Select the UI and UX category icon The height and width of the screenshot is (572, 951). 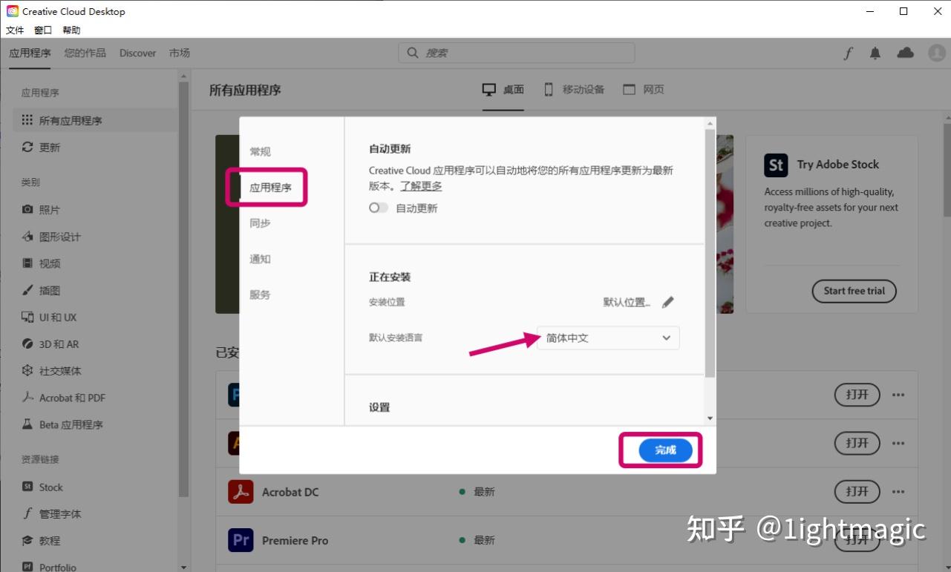click(x=27, y=317)
